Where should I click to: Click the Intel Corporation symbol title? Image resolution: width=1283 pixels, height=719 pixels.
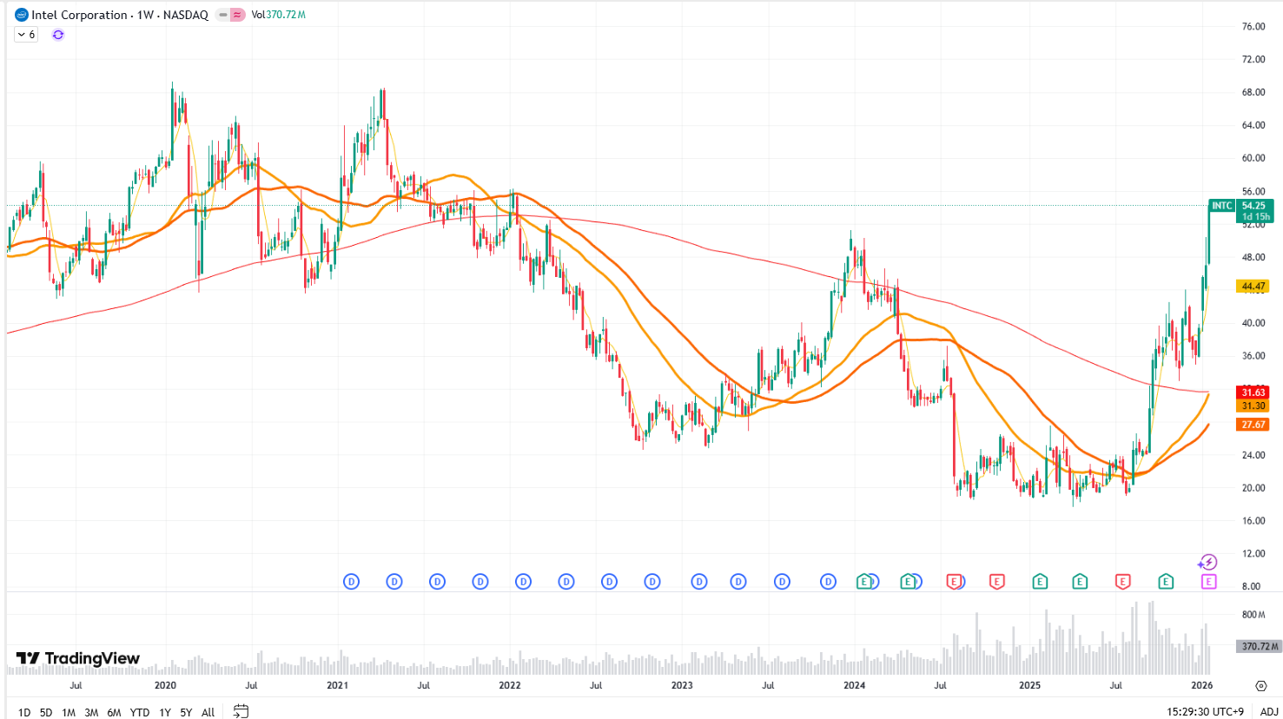coord(79,15)
